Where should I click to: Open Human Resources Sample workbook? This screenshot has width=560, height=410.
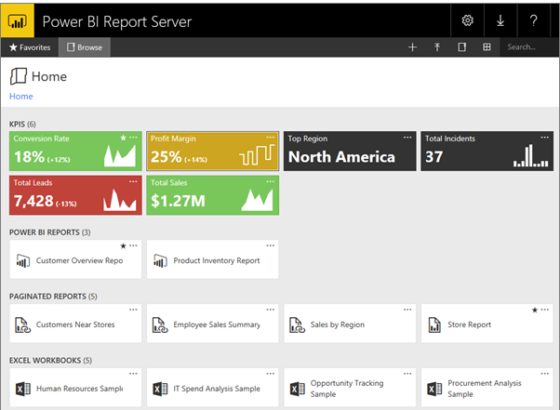pyautogui.click(x=75, y=388)
